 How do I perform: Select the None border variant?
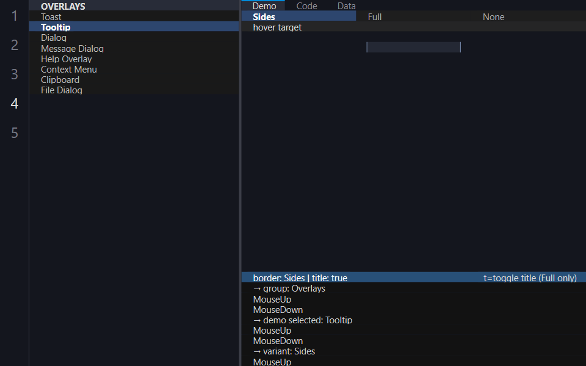click(x=529, y=16)
